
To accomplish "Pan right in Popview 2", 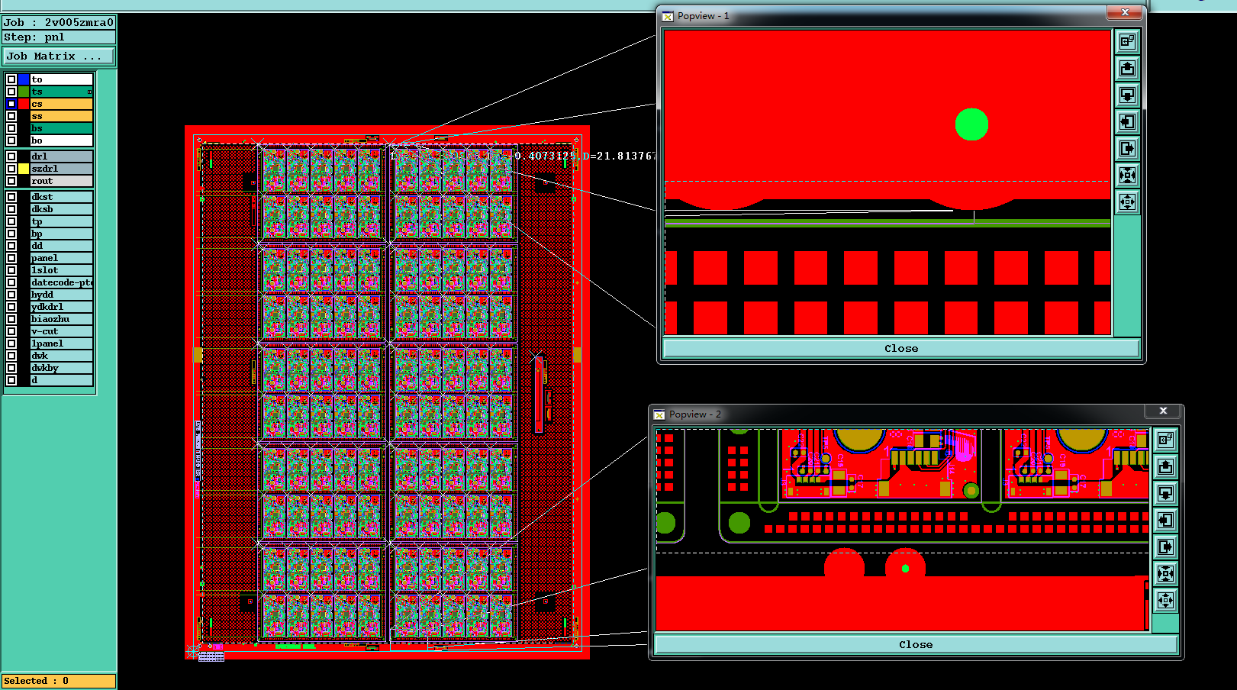I will [x=1165, y=547].
